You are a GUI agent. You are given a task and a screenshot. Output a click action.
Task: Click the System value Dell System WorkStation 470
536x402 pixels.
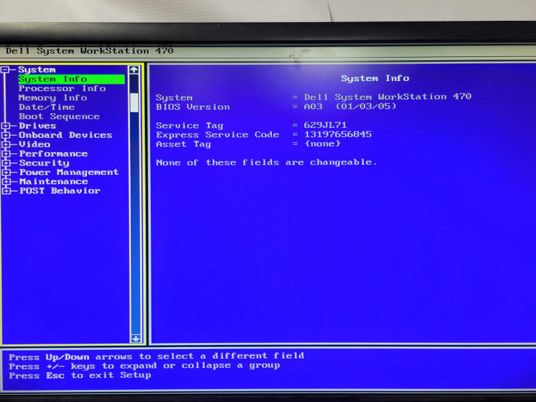coord(388,96)
